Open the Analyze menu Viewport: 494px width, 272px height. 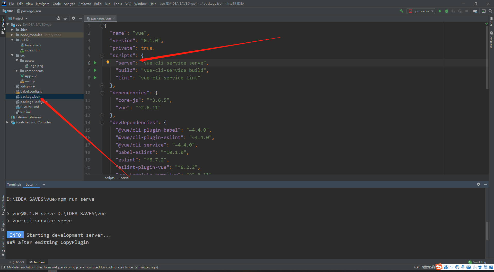coord(69,4)
